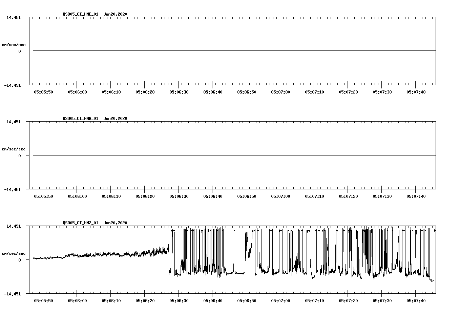Click 05:06:00 time label under HNZ plot
This screenshot has height=313, width=460.
pos(77,301)
